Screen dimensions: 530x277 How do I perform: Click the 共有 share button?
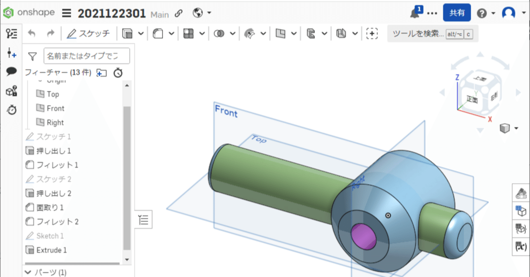pyautogui.click(x=457, y=13)
